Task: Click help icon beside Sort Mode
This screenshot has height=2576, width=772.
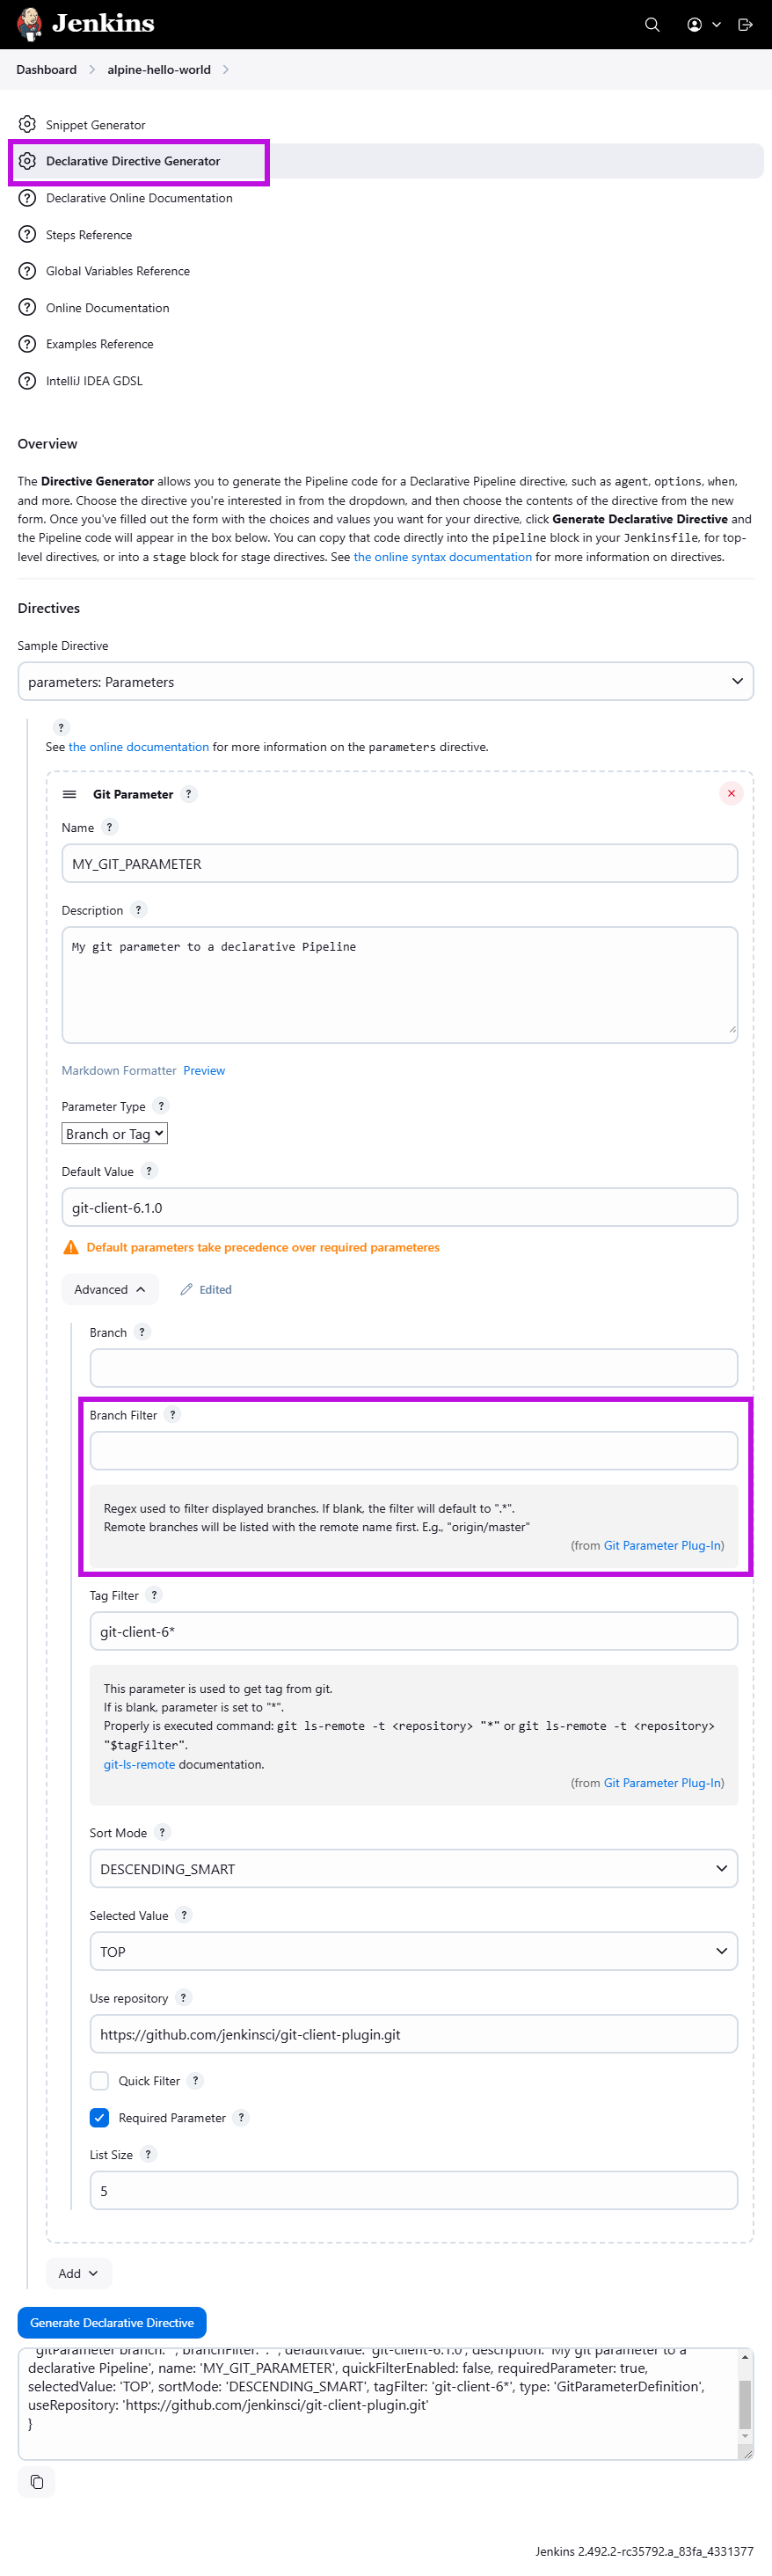Action: (162, 1832)
